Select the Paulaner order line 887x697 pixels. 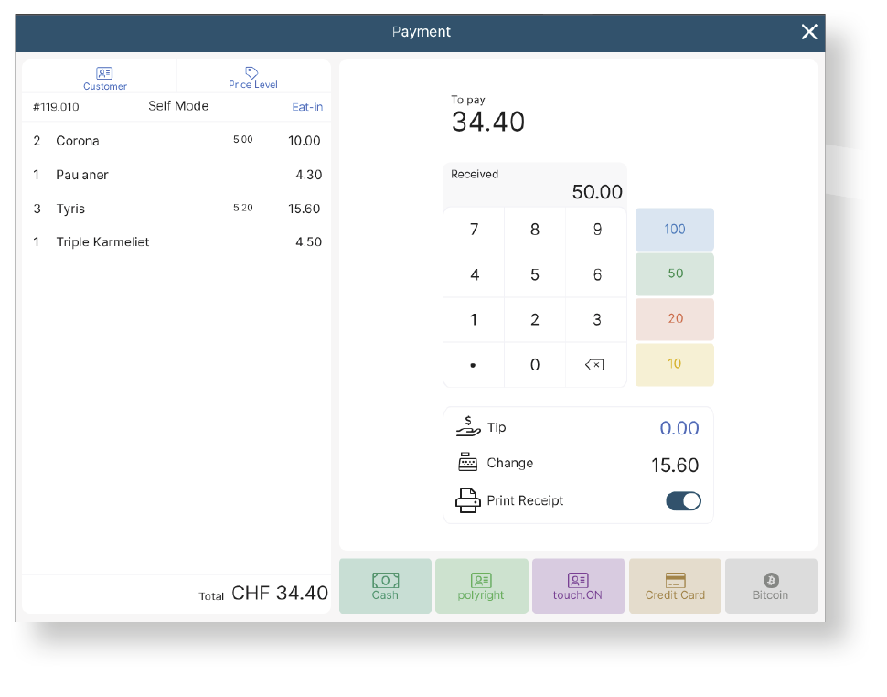tap(176, 175)
